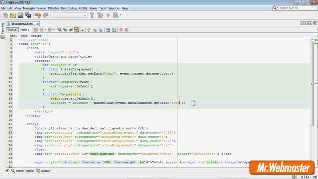The image size is (318, 179).
Task: Click the editor vertical scrollbar thumb
Action: 312,84
